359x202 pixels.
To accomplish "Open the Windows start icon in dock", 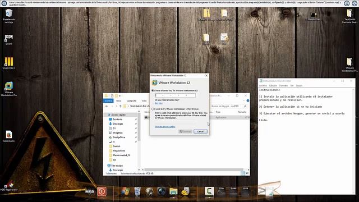I will point(125,191).
